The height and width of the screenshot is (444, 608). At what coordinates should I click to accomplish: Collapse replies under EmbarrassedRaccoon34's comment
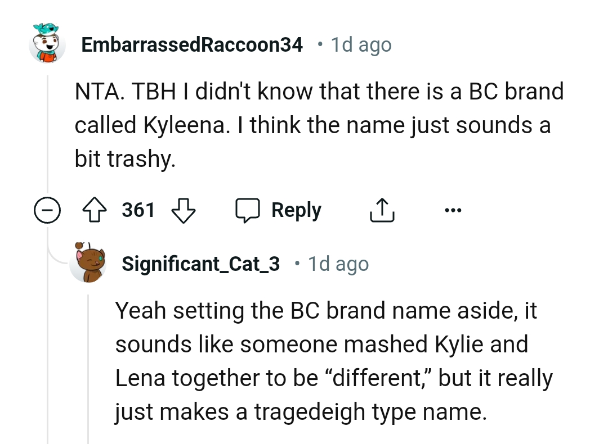[x=47, y=210]
